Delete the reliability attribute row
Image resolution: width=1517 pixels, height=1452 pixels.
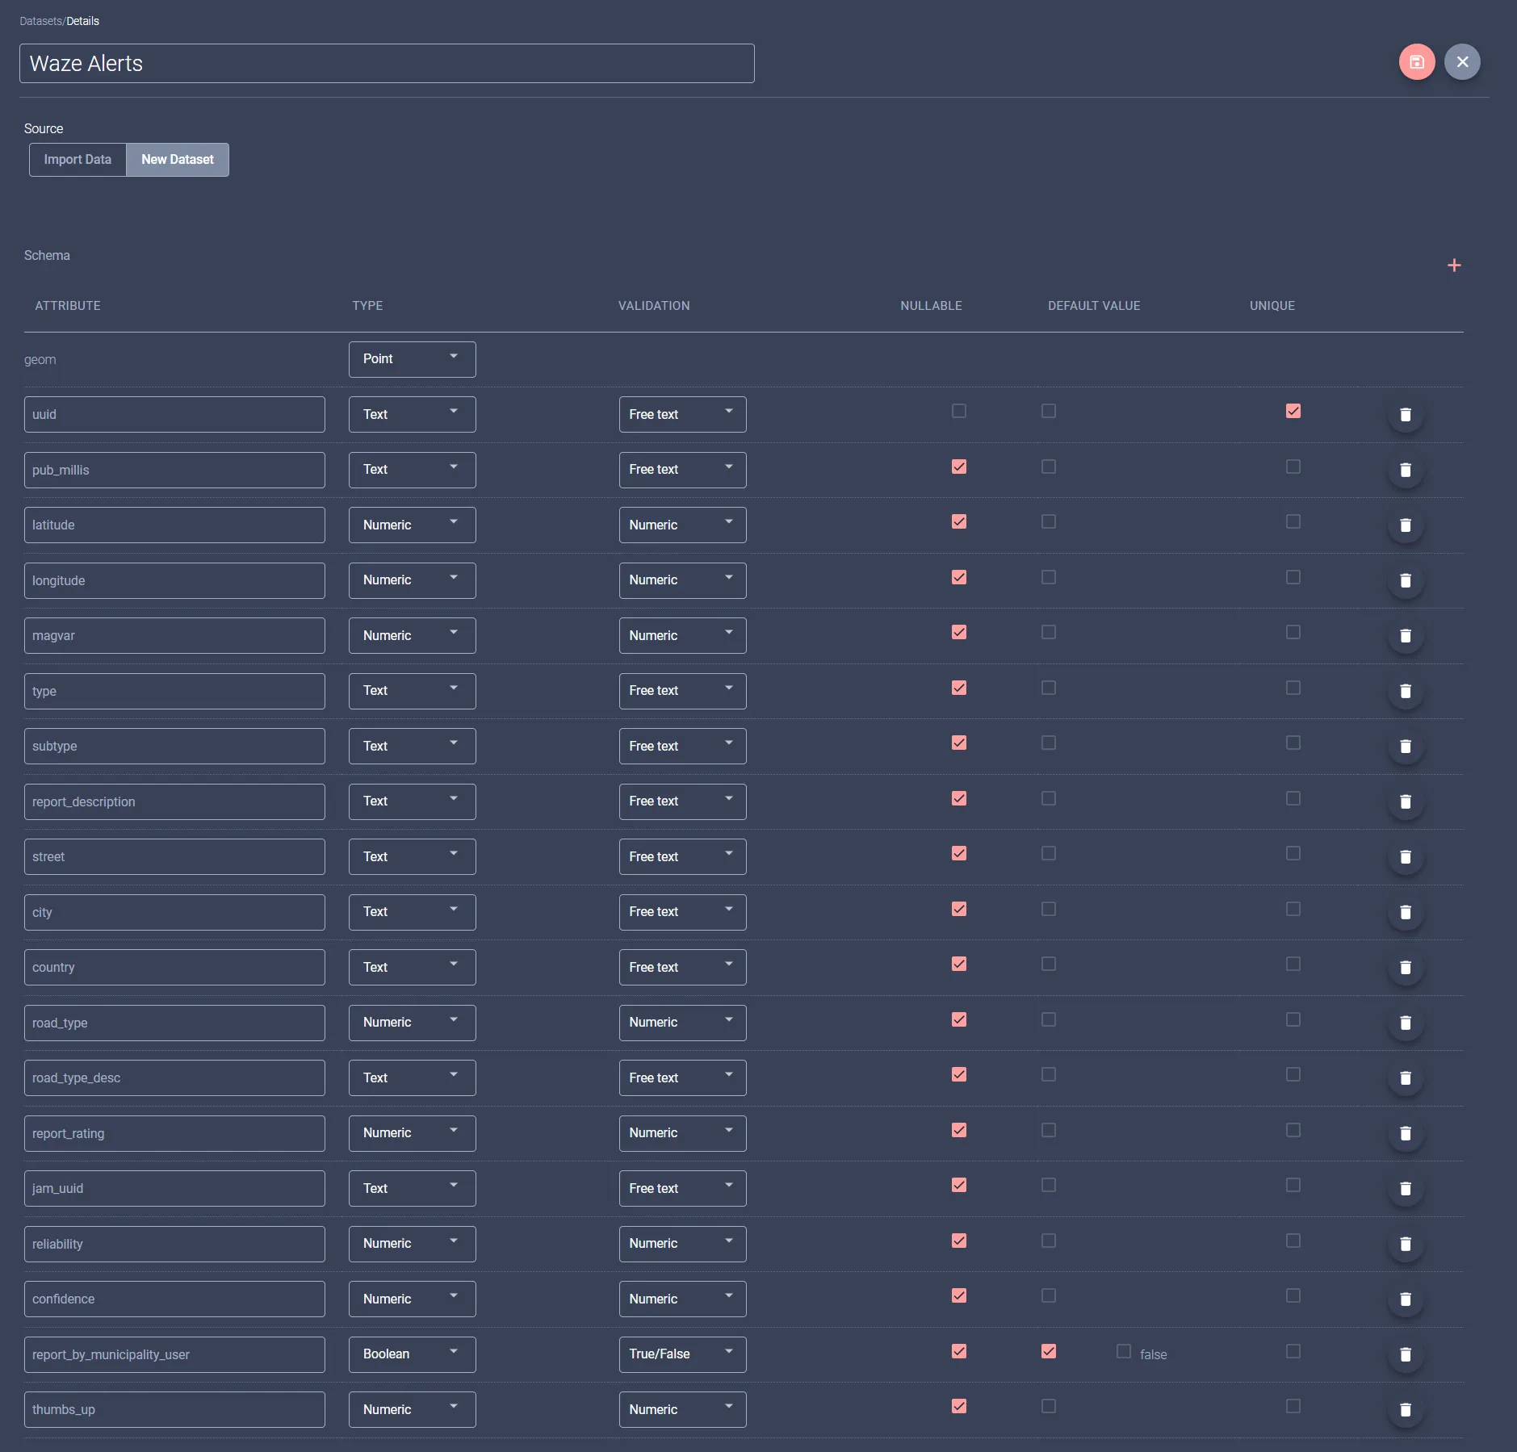pos(1405,1244)
